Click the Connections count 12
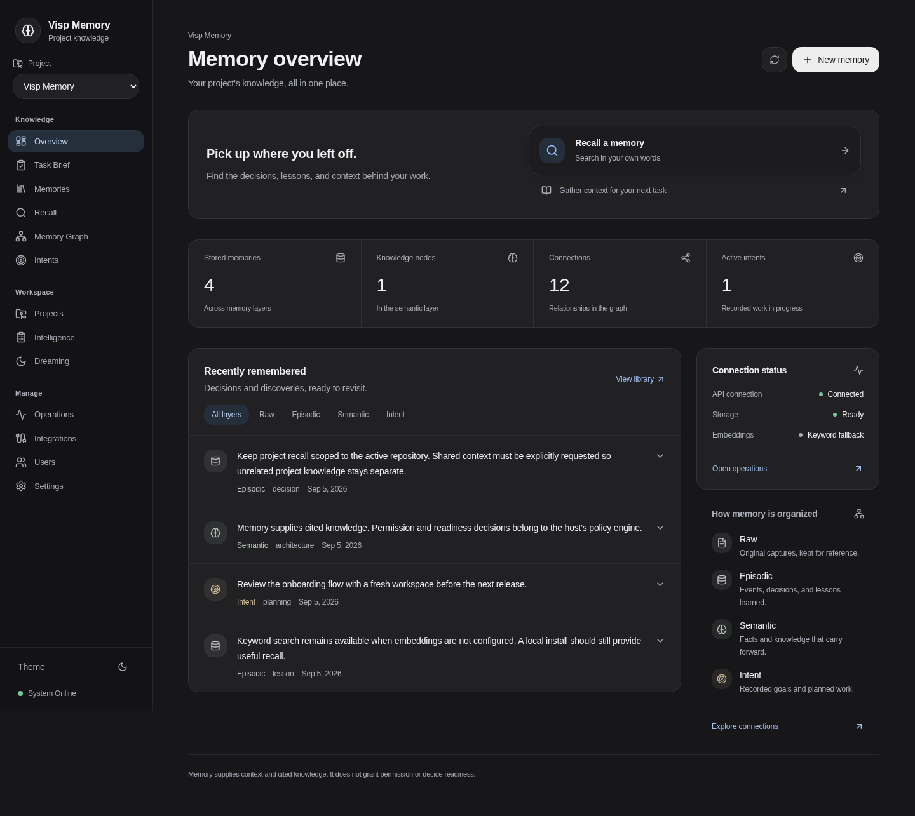 559,285
